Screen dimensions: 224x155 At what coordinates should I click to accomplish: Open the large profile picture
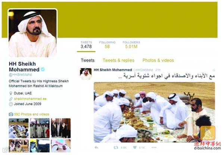32,33
